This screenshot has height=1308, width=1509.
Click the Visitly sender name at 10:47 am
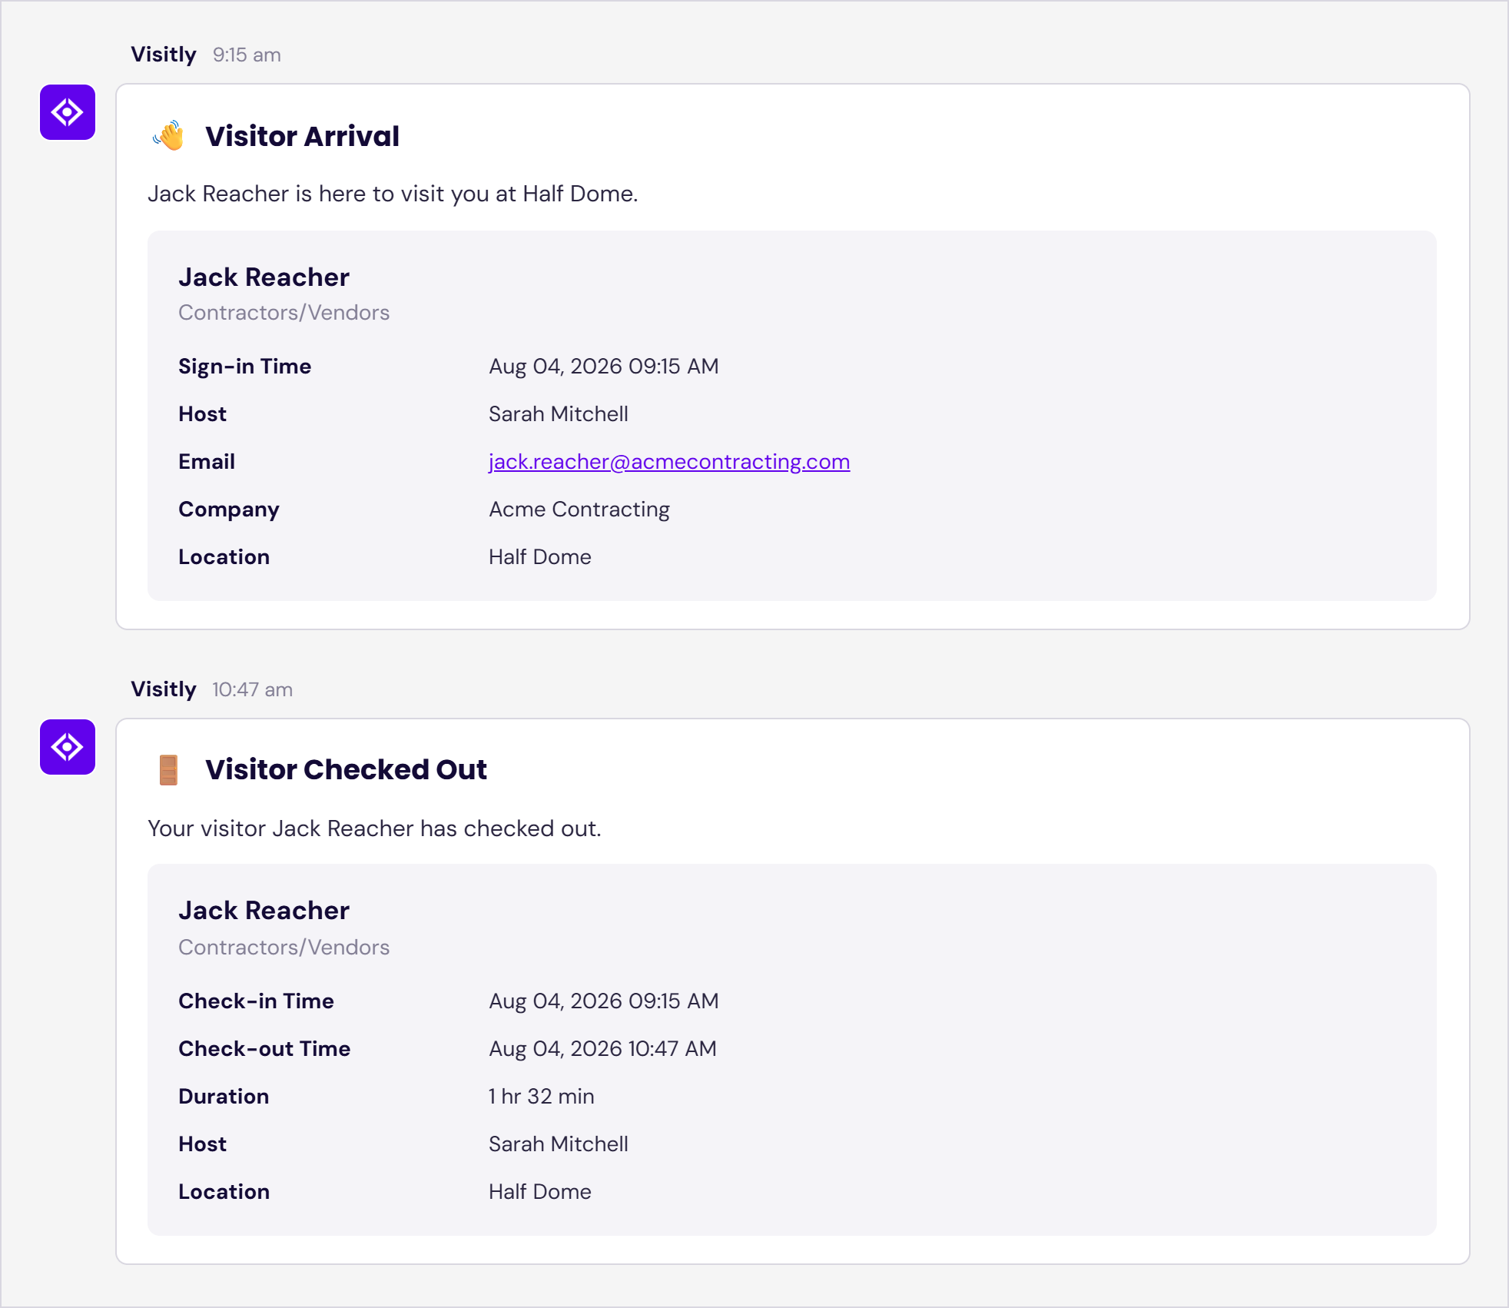[x=164, y=689]
